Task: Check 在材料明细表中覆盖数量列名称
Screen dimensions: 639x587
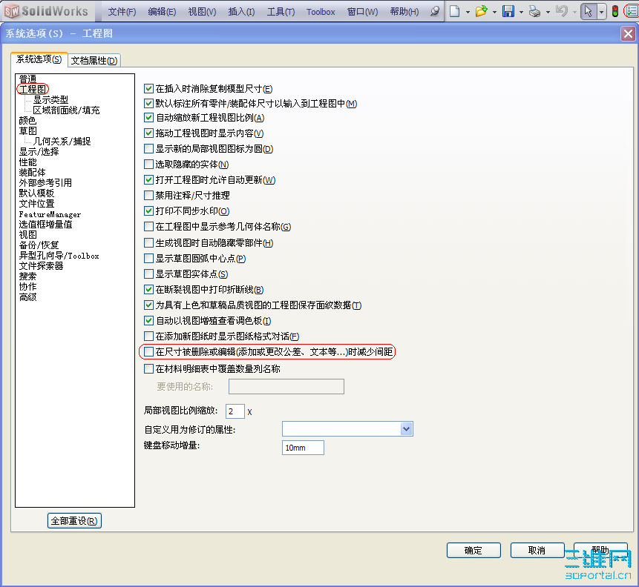Action: pos(148,369)
